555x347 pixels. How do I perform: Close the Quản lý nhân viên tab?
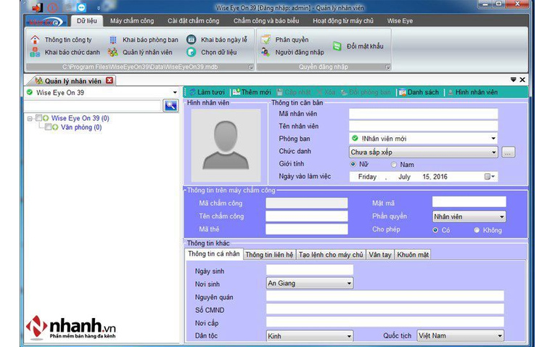[x=110, y=81]
